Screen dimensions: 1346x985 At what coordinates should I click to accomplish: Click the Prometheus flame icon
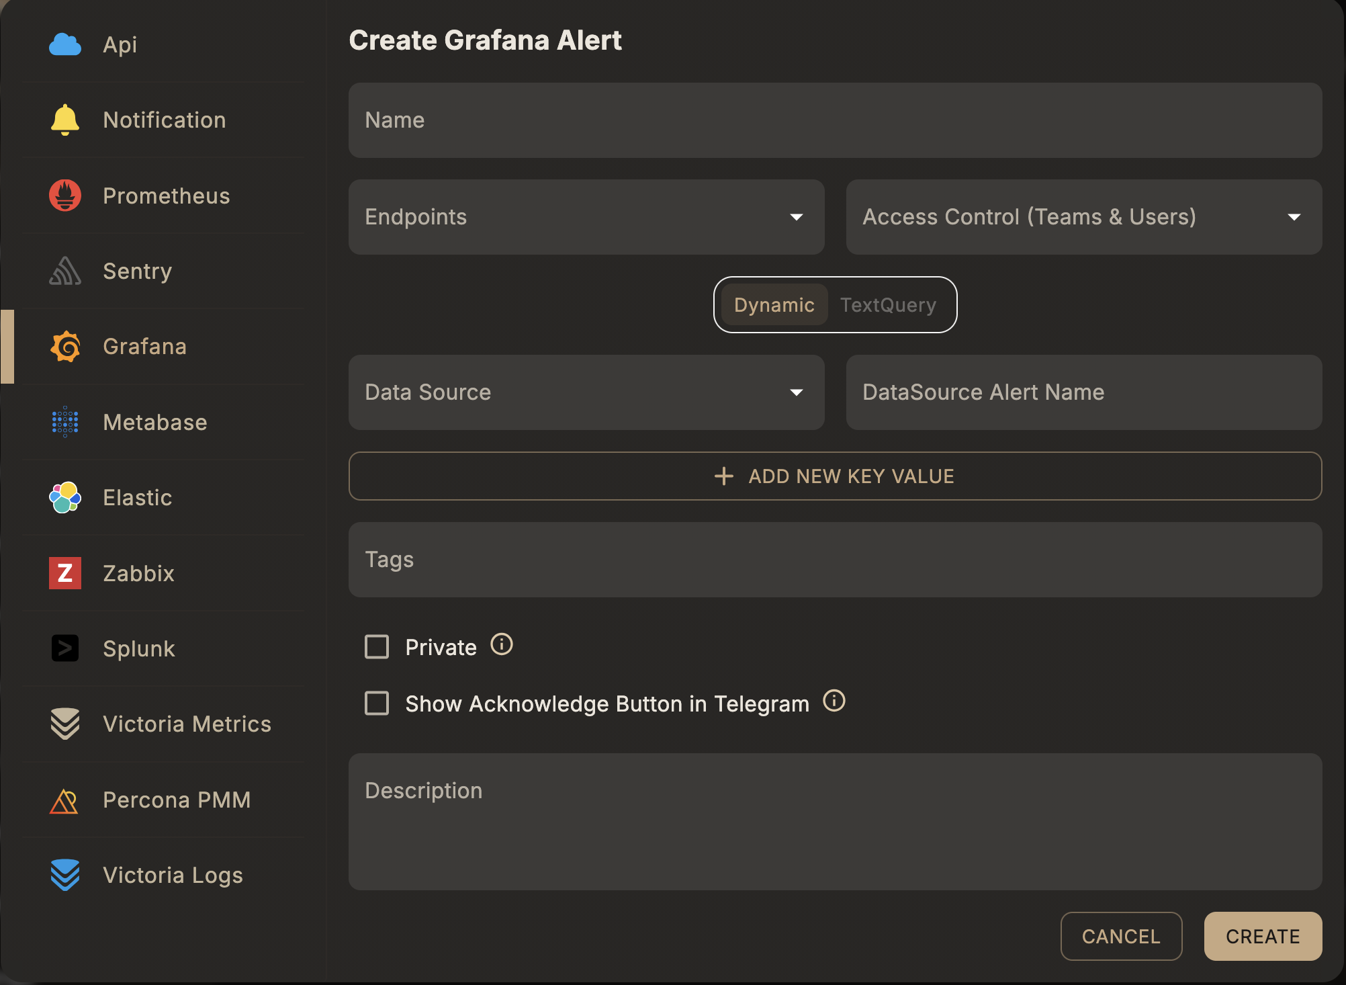click(x=65, y=196)
